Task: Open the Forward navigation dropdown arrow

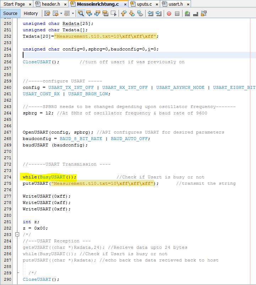Action: (x=73, y=14)
